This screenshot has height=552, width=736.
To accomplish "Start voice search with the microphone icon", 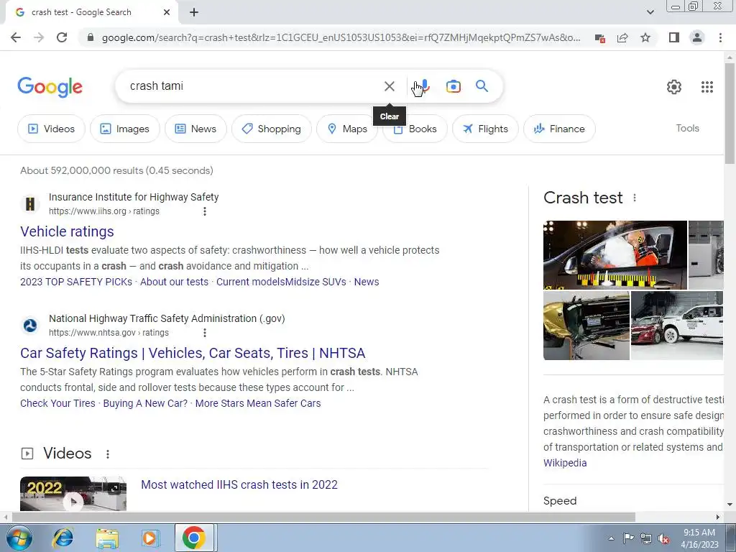I will click(x=424, y=86).
